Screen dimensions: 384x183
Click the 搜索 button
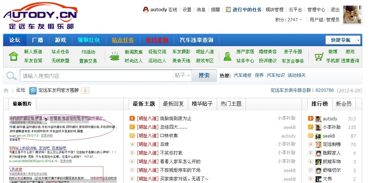[x=204, y=75]
